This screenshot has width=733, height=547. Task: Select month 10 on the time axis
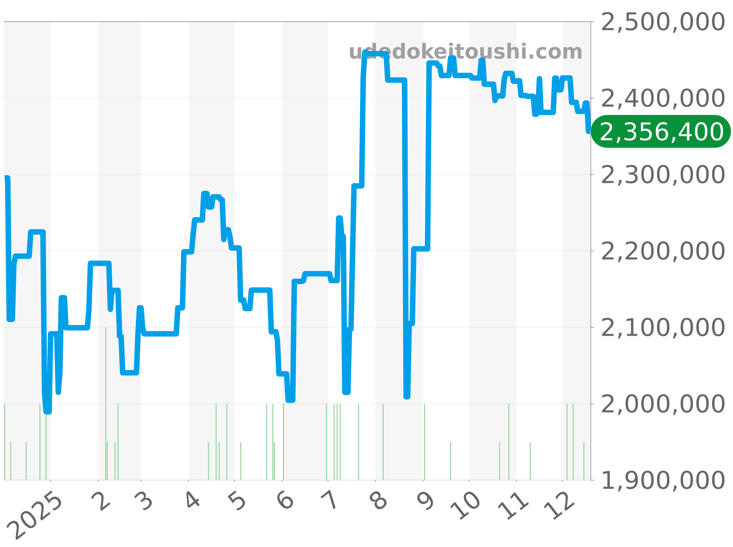tap(466, 505)
